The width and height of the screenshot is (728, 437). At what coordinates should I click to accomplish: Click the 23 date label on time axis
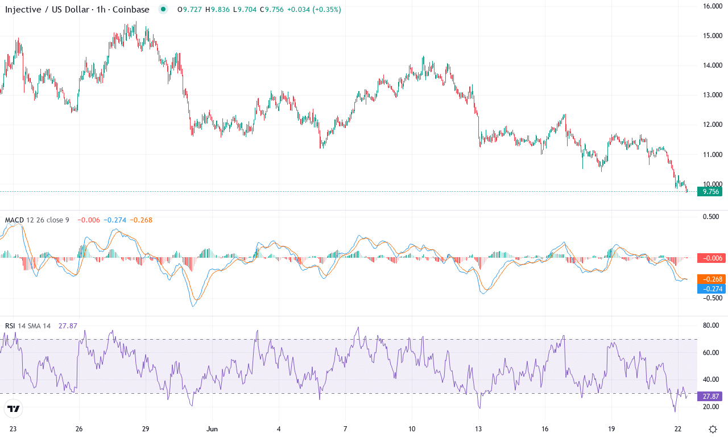[14, 428]
